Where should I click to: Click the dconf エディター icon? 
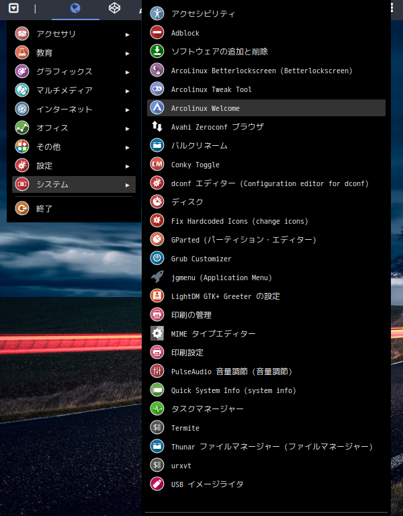(x=157, y=183)
